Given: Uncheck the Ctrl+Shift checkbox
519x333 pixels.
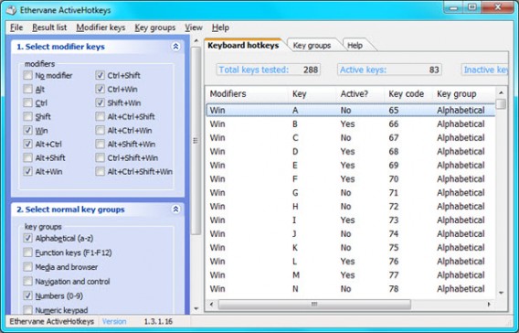Looking at the screenshot, I should pos(100,75).
